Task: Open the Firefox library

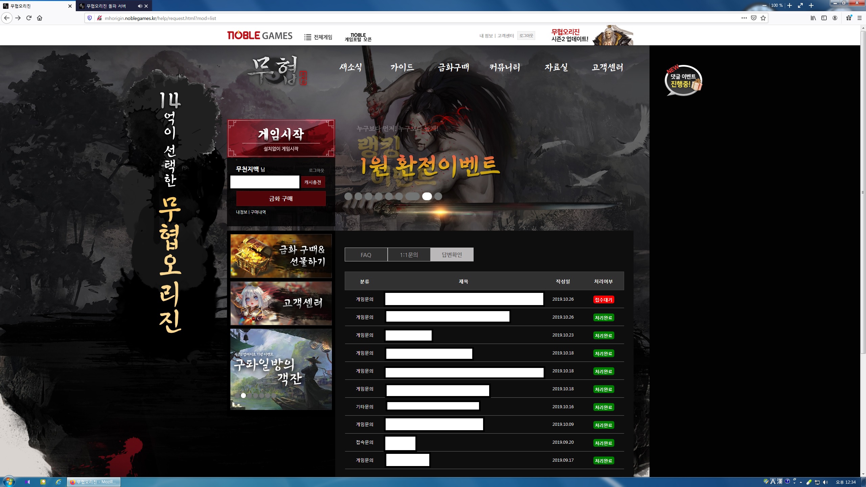Action: pos(813,18)
